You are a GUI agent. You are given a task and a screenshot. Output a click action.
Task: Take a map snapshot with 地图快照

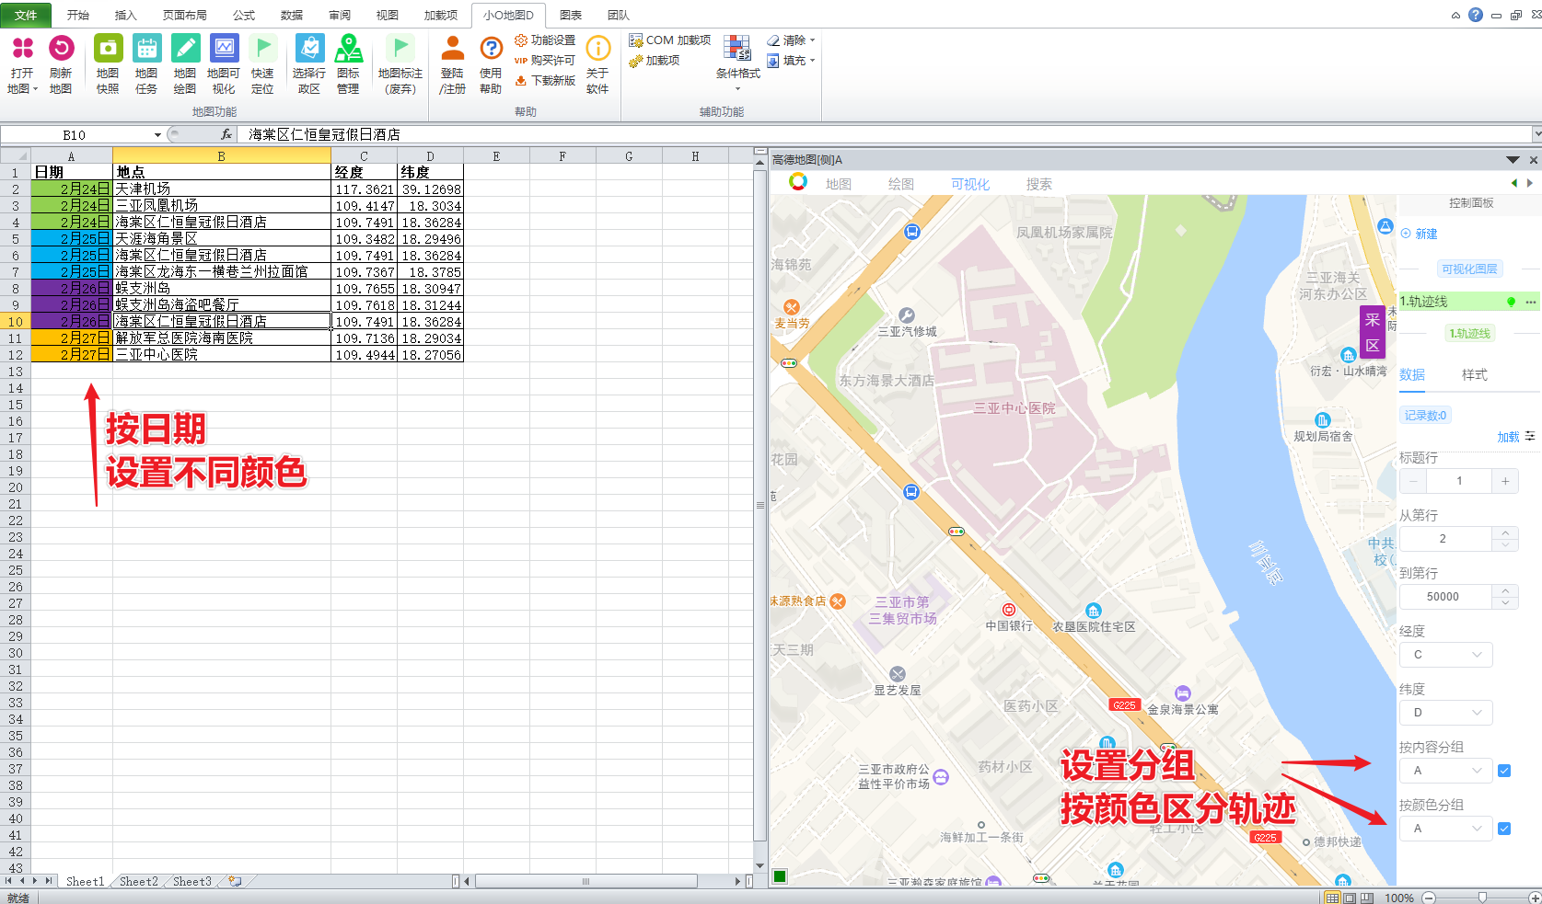pyautogui.click(x=108, y=63)
